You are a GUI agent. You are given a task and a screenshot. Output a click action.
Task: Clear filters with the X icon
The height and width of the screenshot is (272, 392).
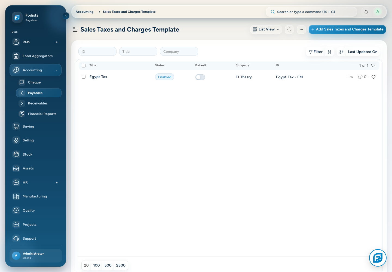pyautogui.click(x=329, y=52)
